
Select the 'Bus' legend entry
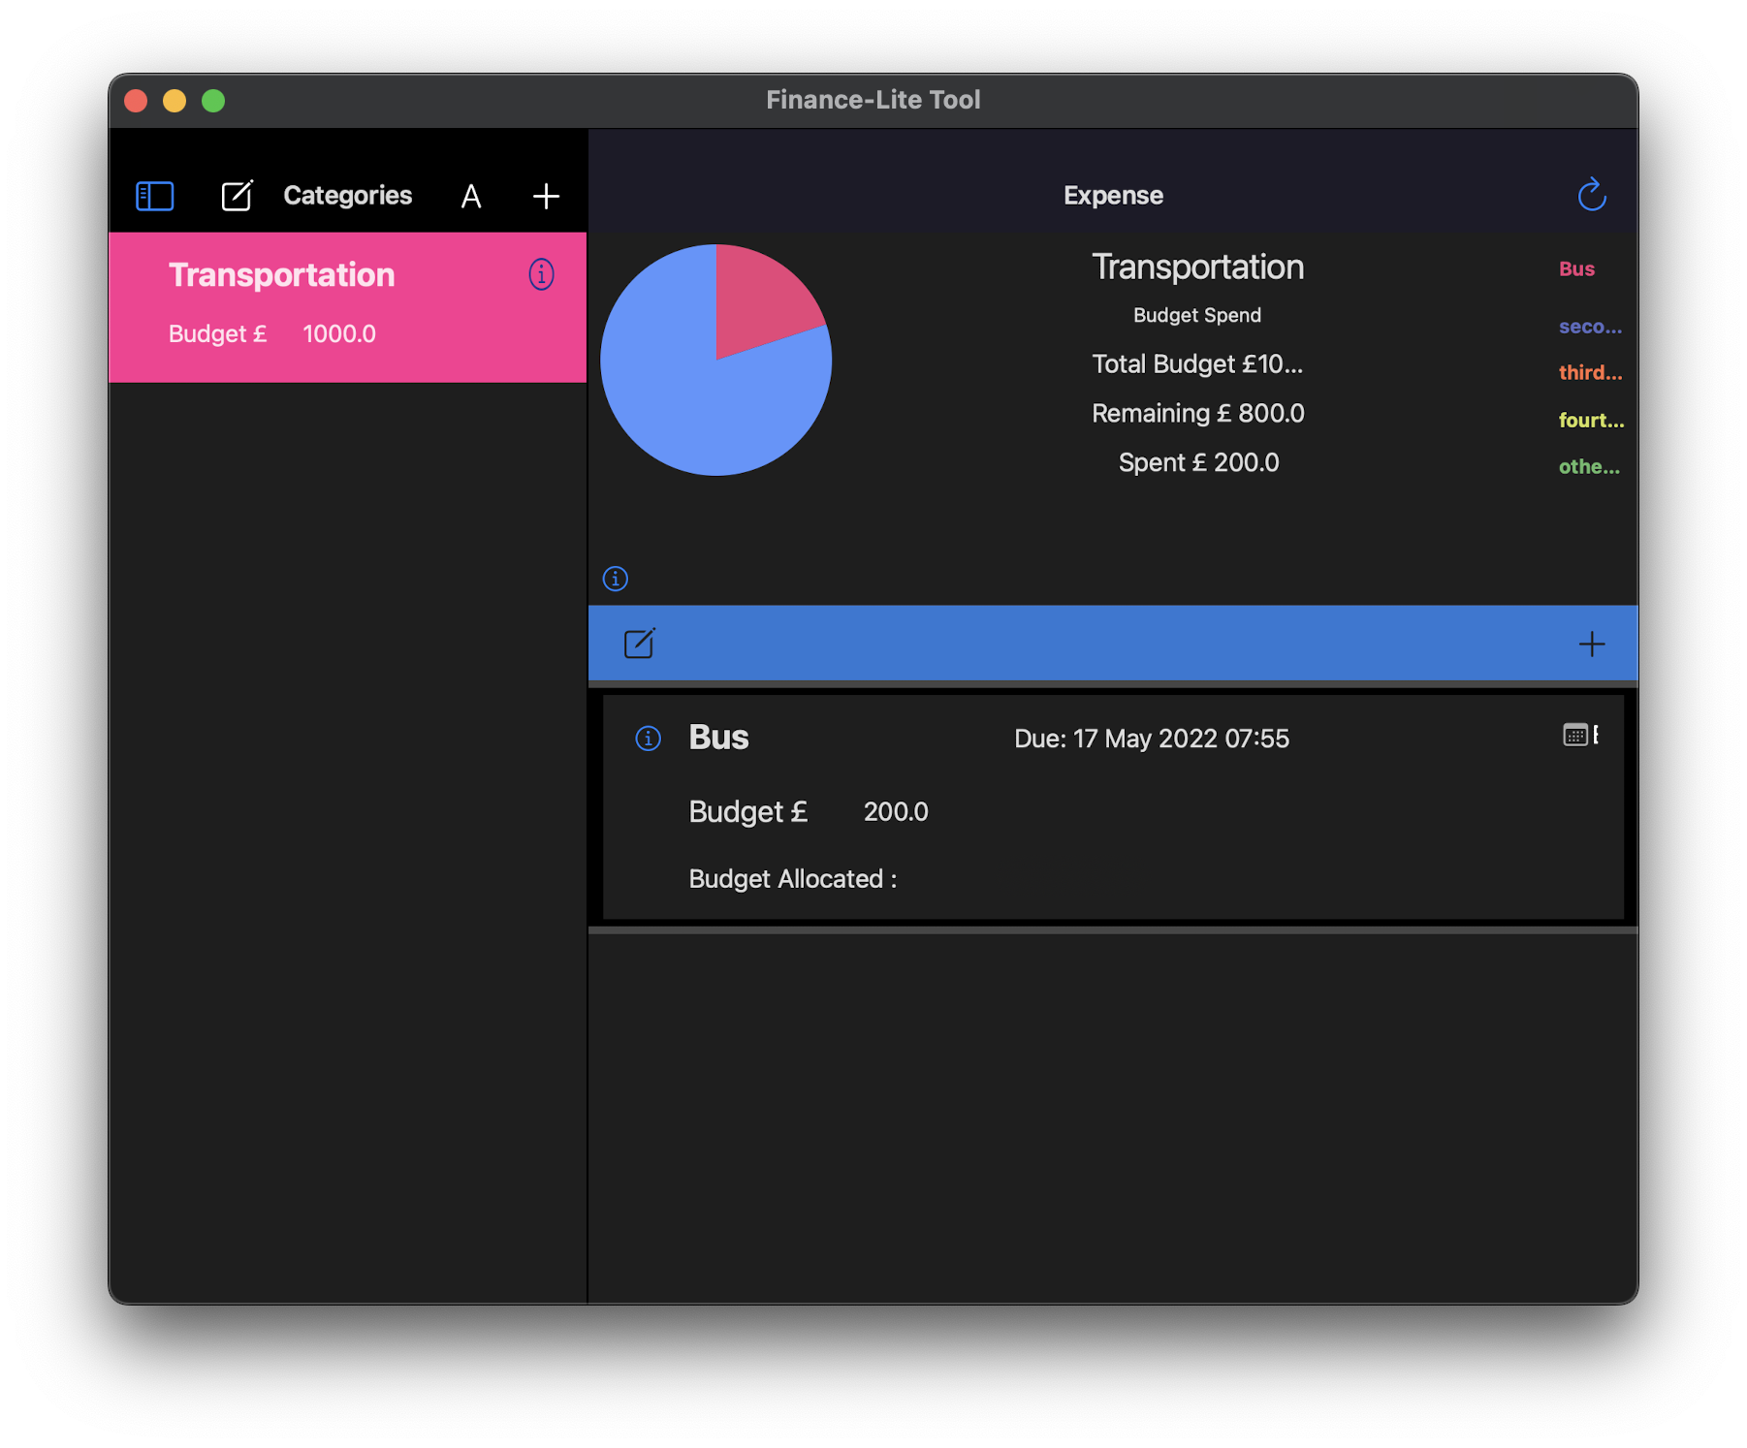click(x=1576, y=268)
